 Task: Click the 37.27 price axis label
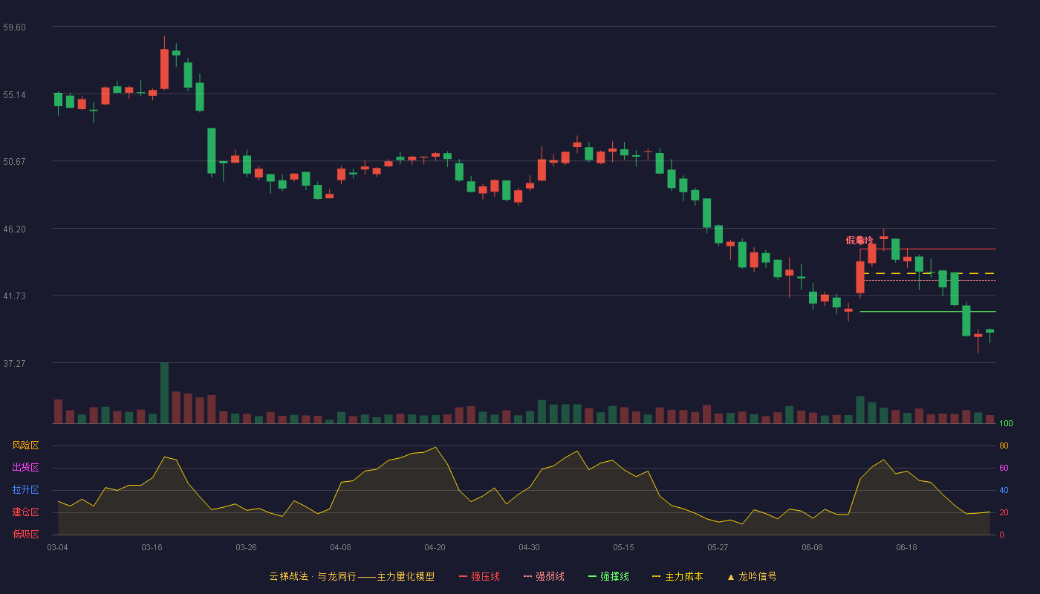[x=14, y=364]
